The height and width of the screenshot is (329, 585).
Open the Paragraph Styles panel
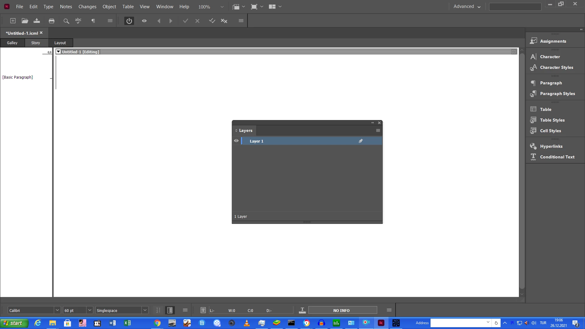click(557, 94)
